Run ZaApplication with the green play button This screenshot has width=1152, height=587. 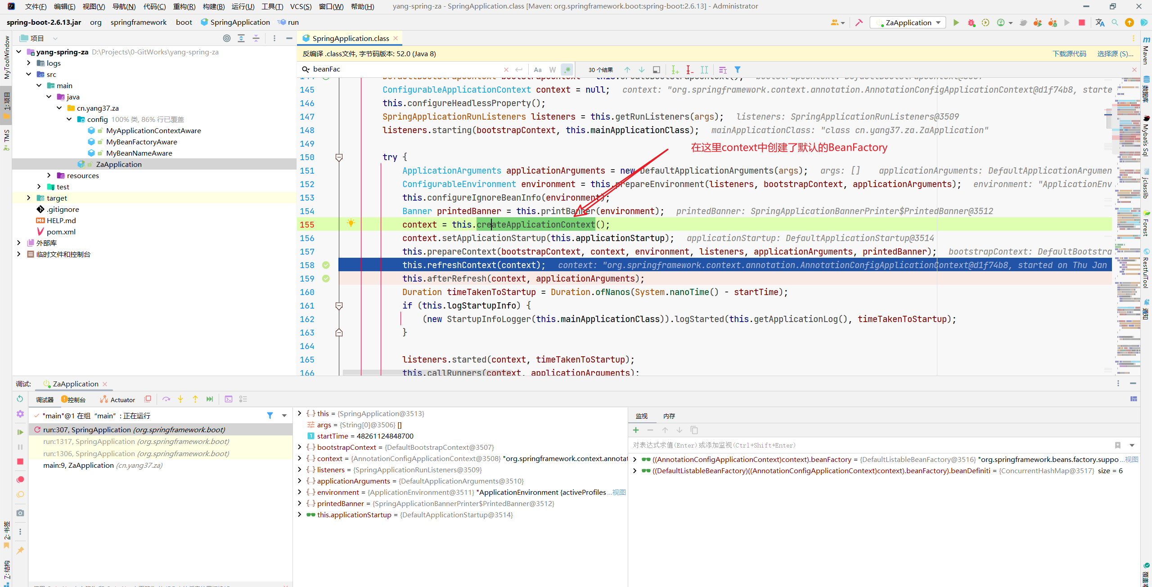[956, 22]
